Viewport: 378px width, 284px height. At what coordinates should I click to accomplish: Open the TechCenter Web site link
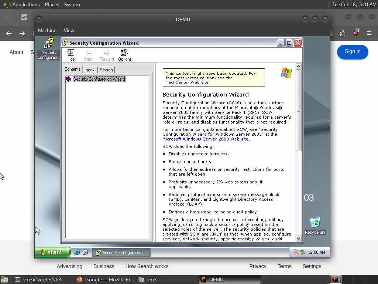[187, 82]
